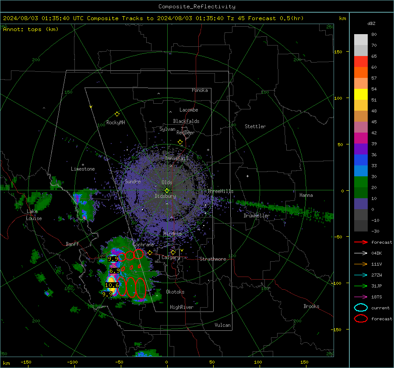This screenshot has height=368, width=394.
Task: Click the Sylvan city label
Action: click(167, 129)
